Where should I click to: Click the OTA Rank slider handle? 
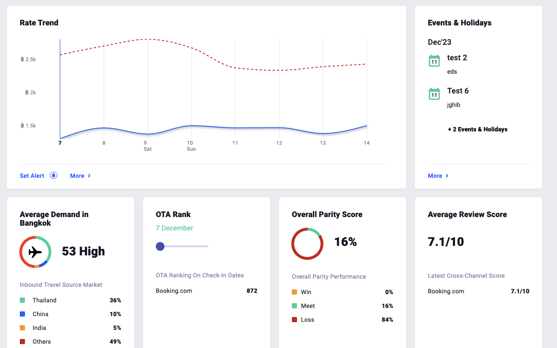pyautogui.click(x=160, y=246)
